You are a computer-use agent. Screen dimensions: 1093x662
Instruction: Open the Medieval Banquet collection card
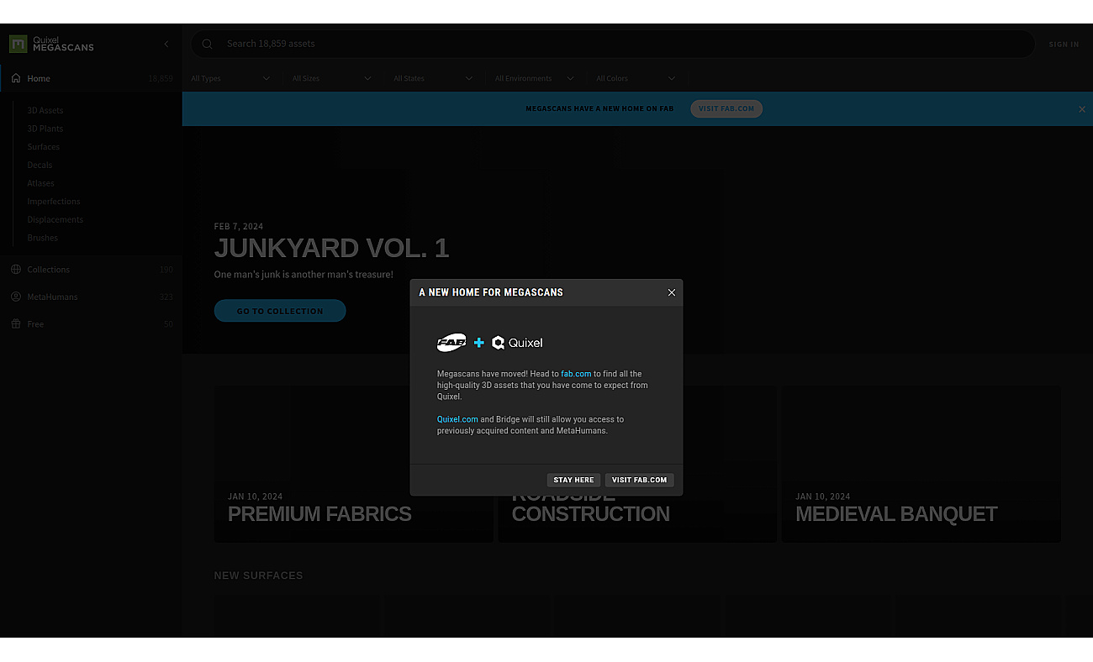[x=921, y=464]
